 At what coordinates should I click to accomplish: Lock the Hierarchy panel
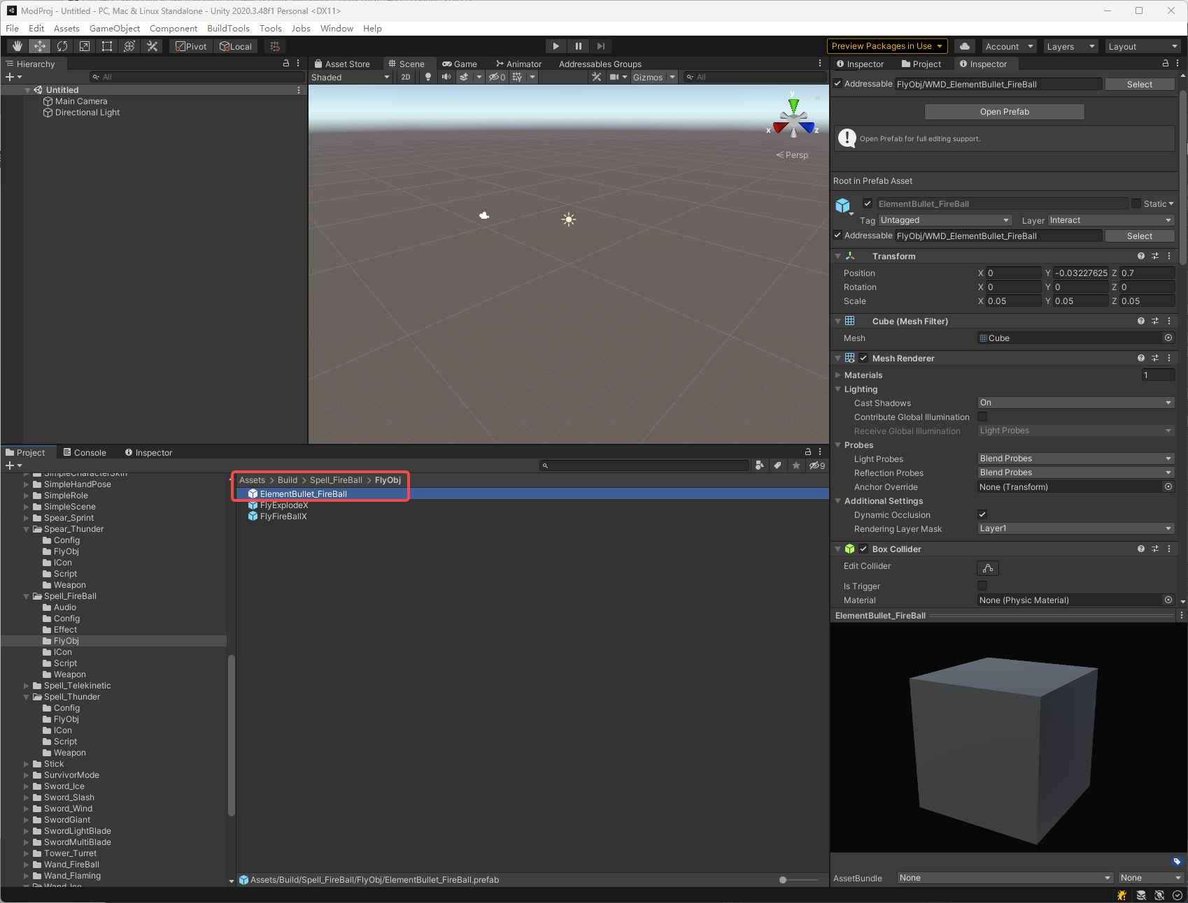click(285, 64)
